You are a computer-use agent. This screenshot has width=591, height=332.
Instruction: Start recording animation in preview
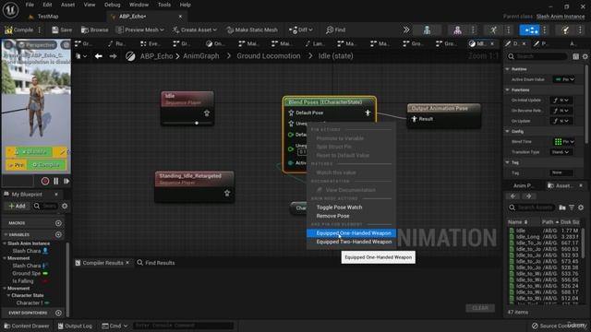coord(45,181)
